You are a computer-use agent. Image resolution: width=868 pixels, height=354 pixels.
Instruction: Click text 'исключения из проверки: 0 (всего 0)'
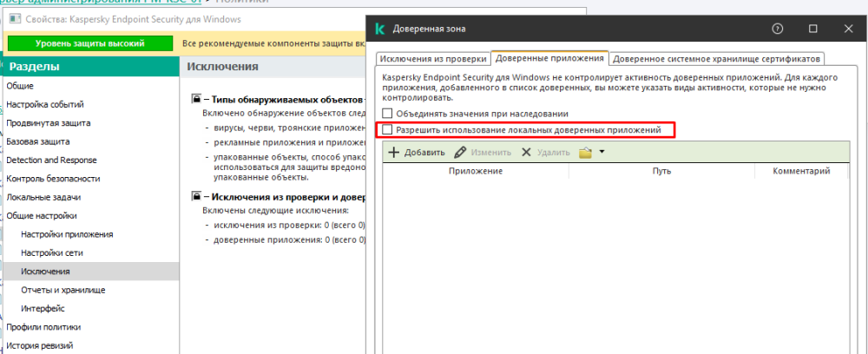(289, 225)
